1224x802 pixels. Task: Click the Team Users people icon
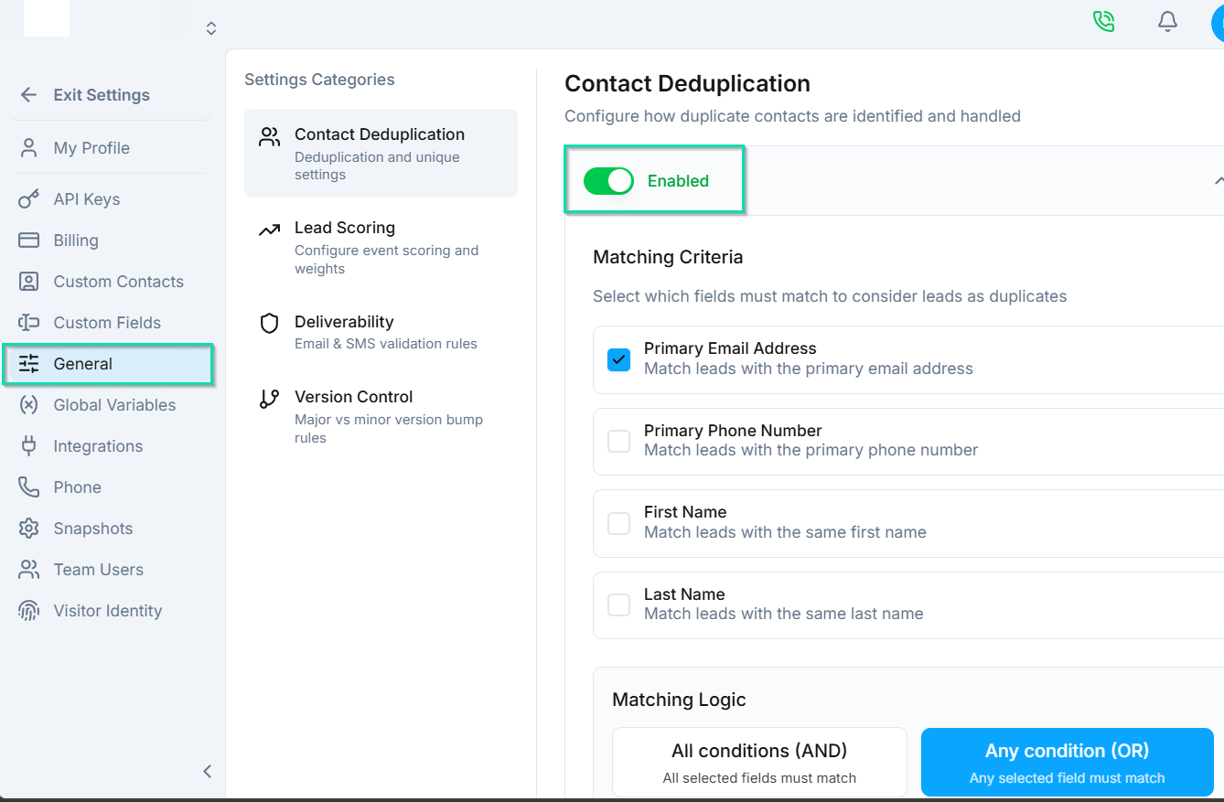[29, 570]
